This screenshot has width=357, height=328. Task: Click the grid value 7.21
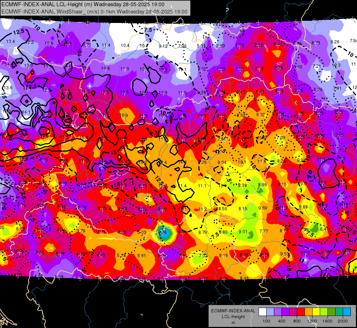317,66
